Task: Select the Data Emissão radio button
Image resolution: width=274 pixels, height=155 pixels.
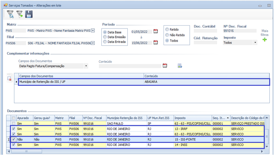Action: (x=105, y=37)
